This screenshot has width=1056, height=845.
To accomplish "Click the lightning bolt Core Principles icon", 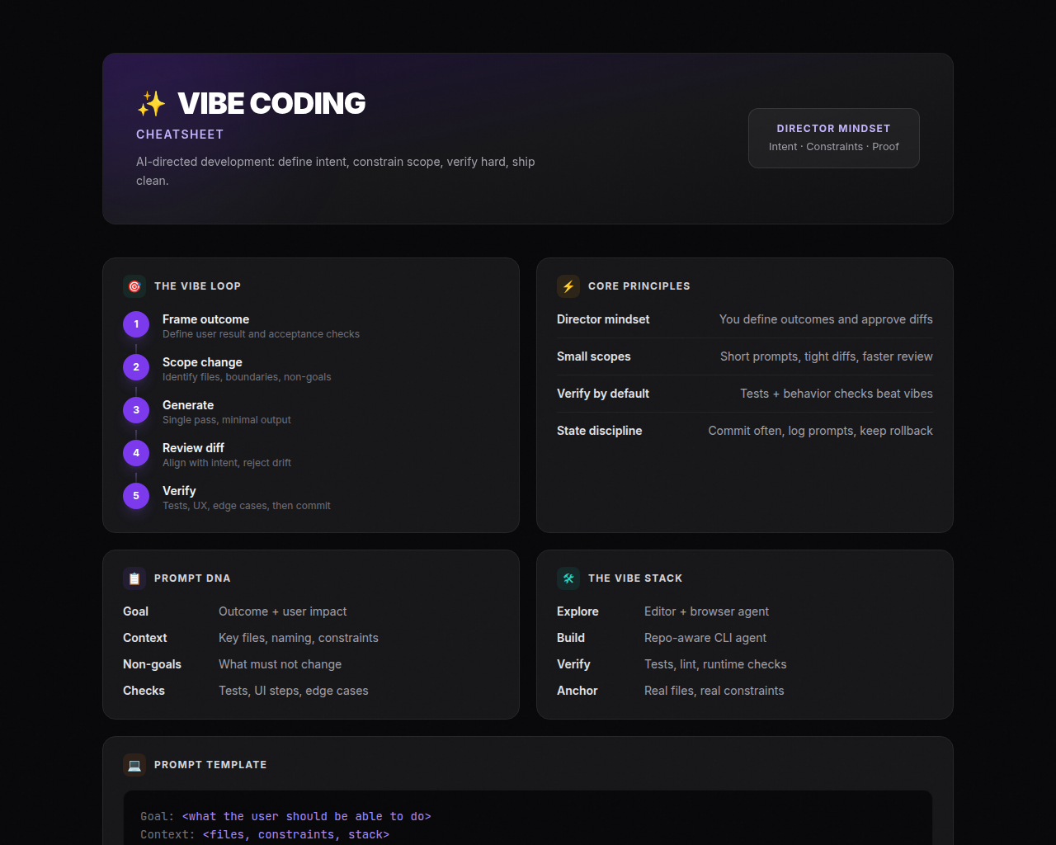I will (x=568, y=286).
